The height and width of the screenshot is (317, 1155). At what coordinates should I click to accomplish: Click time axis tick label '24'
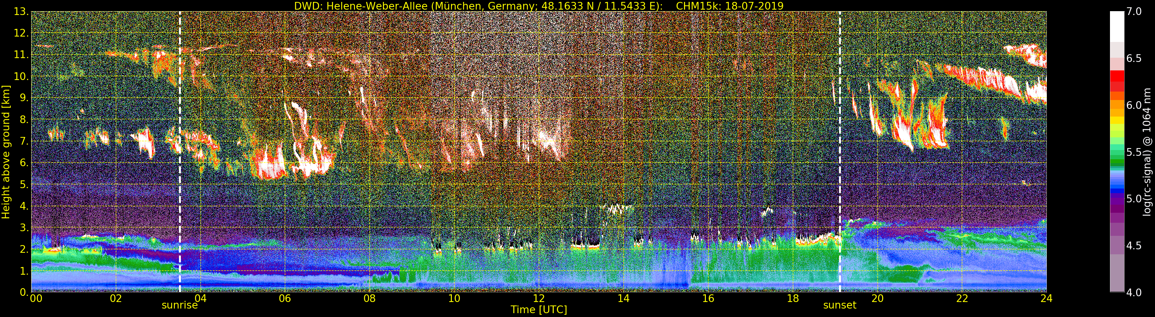1046,299
